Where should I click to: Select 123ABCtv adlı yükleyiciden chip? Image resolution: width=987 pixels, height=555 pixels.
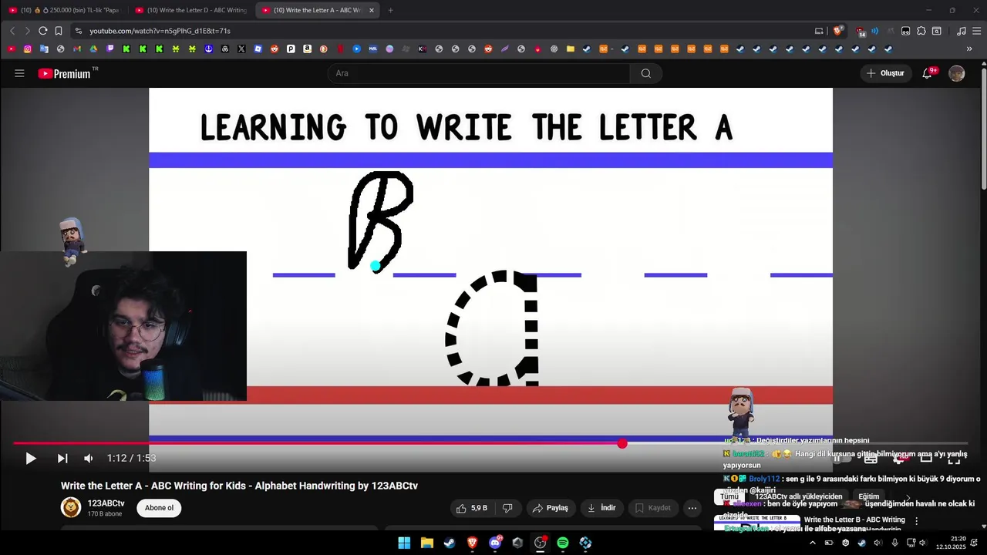798,497
